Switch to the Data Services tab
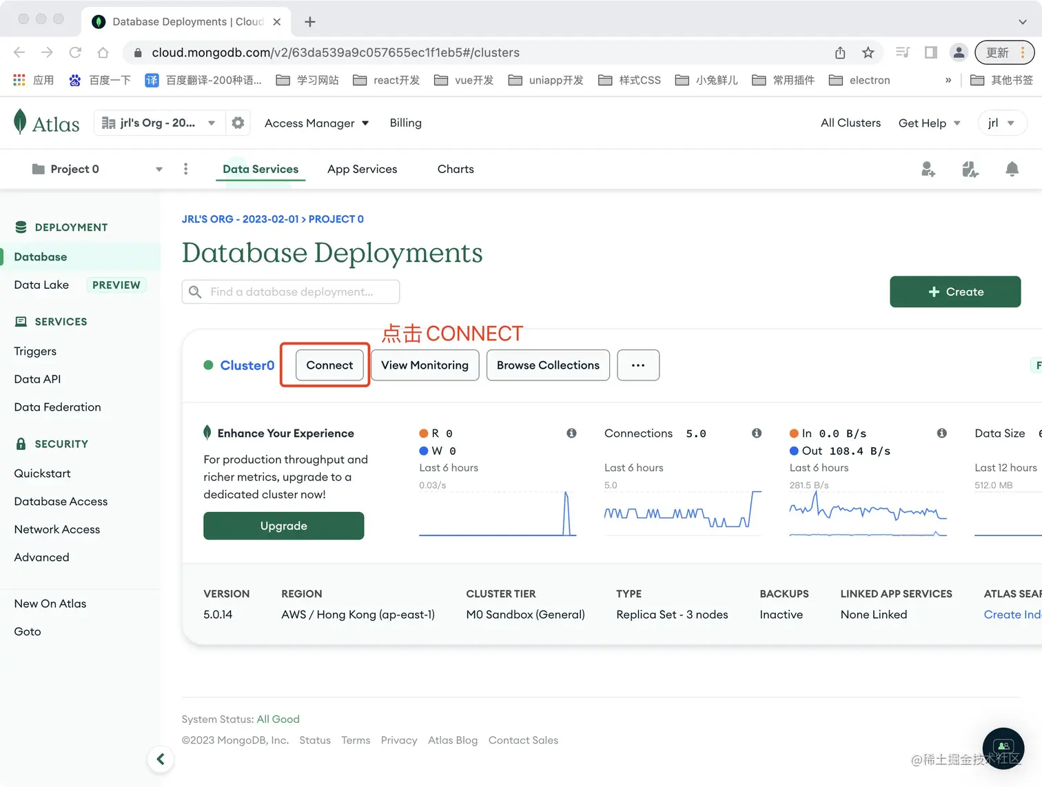 (260, 169)
